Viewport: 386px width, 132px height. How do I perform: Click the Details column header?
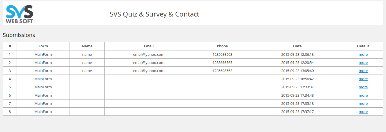363,46
